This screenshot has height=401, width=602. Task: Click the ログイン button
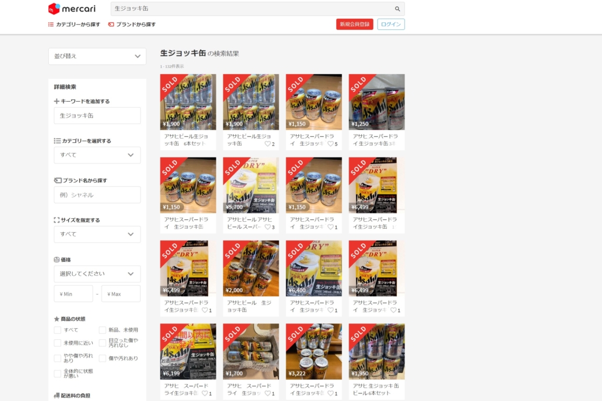391,24
